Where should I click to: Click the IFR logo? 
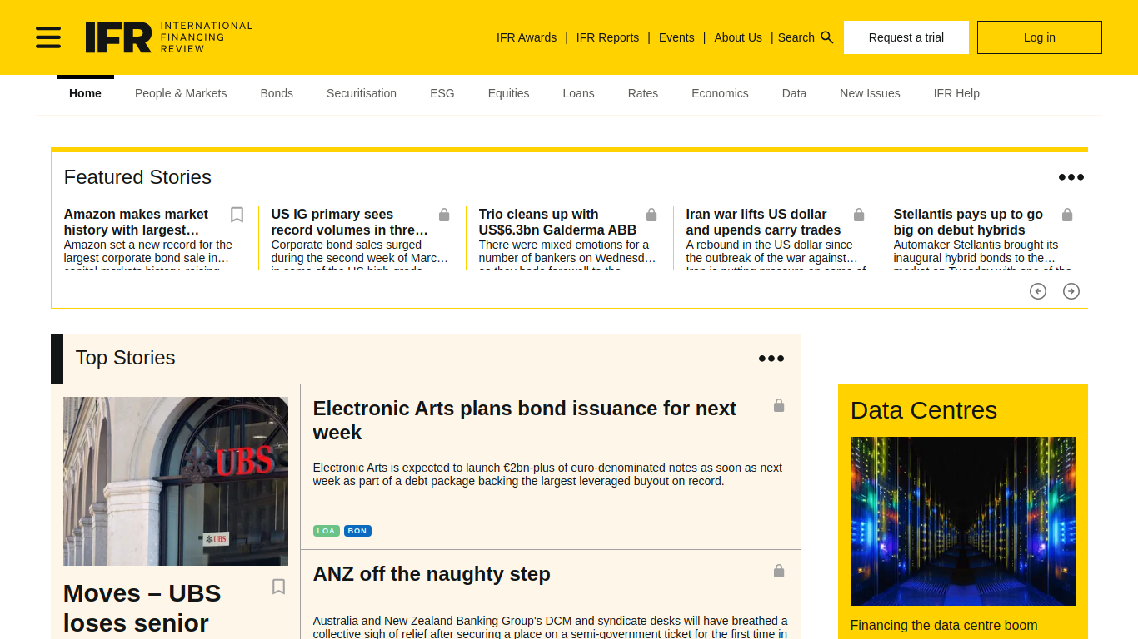[x=169, y=37]
